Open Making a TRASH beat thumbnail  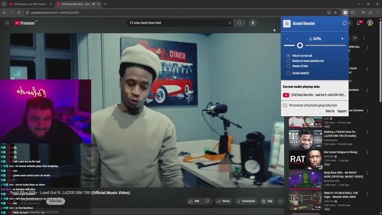tap(305, 139)
